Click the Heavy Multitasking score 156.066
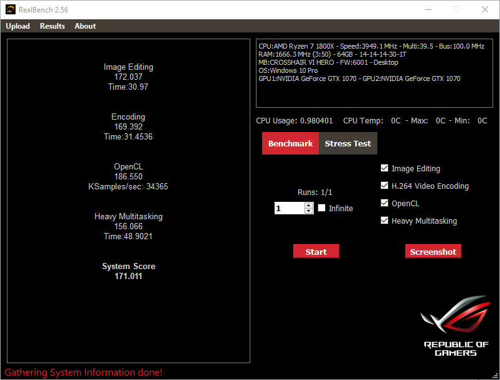 pyautogui.click(x=128, y=227)
